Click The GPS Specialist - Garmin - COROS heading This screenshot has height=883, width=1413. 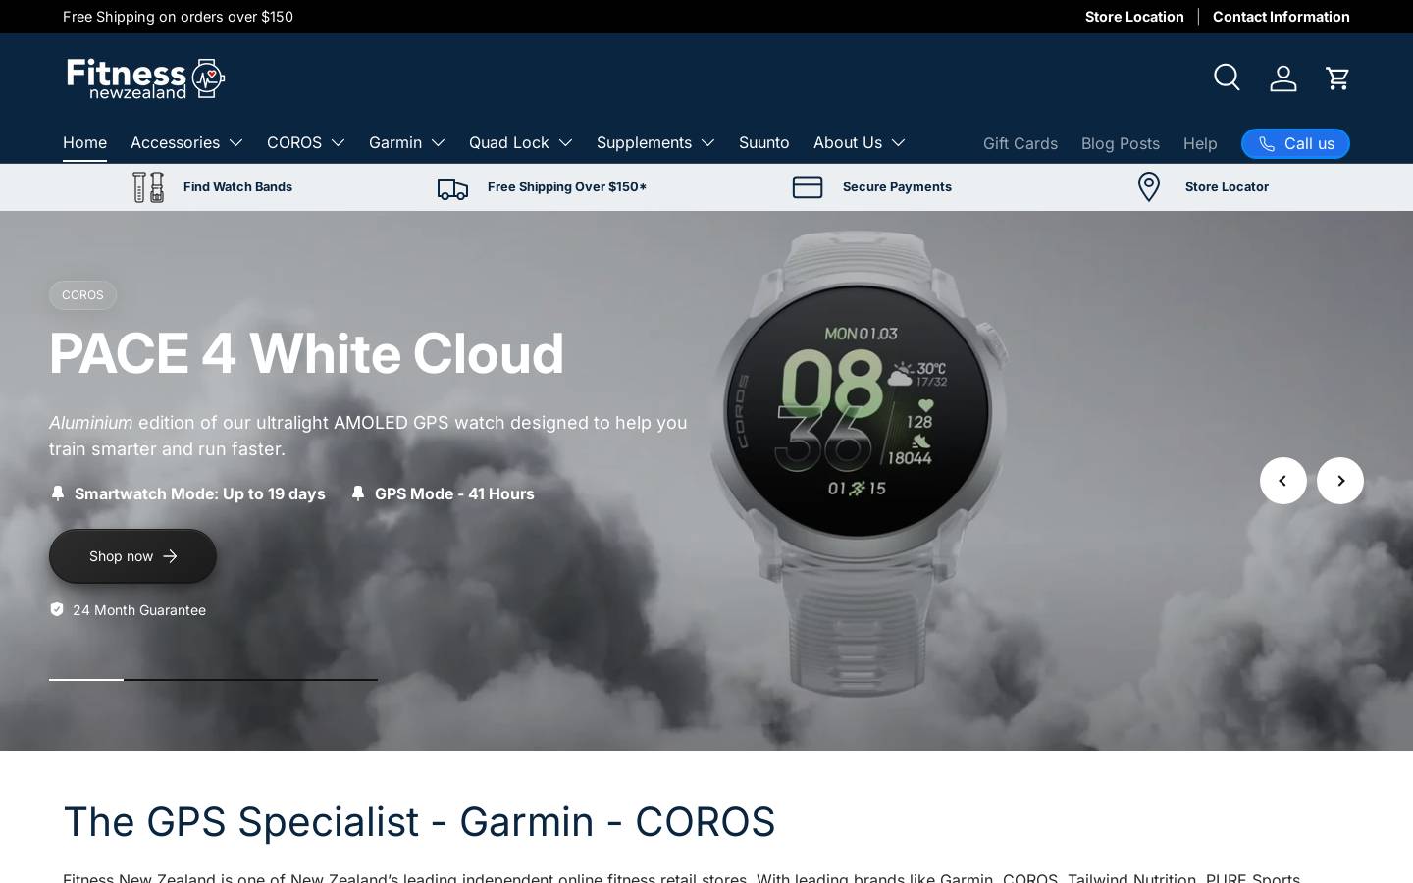point(419,822)
